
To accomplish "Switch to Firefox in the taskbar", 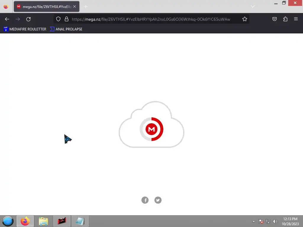I will click(25, 221).
